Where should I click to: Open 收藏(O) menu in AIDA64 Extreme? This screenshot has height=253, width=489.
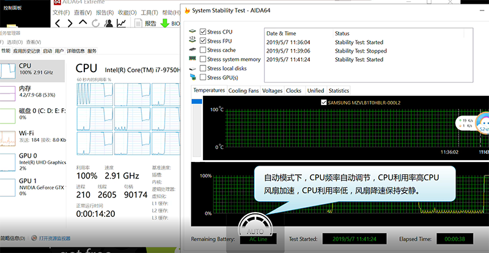(x=127, y=13)
